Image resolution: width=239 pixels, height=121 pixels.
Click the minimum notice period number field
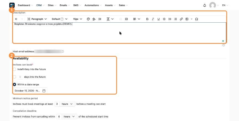(57, 104)
